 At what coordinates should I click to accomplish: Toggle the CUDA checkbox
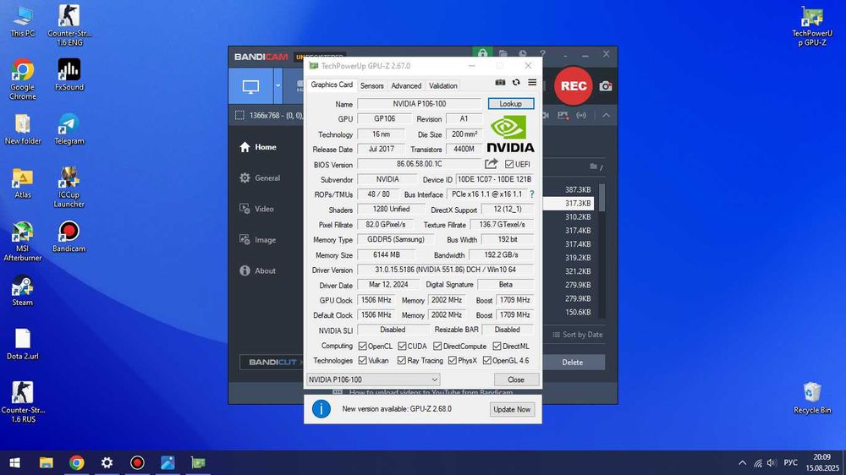[x=402, y=347]
